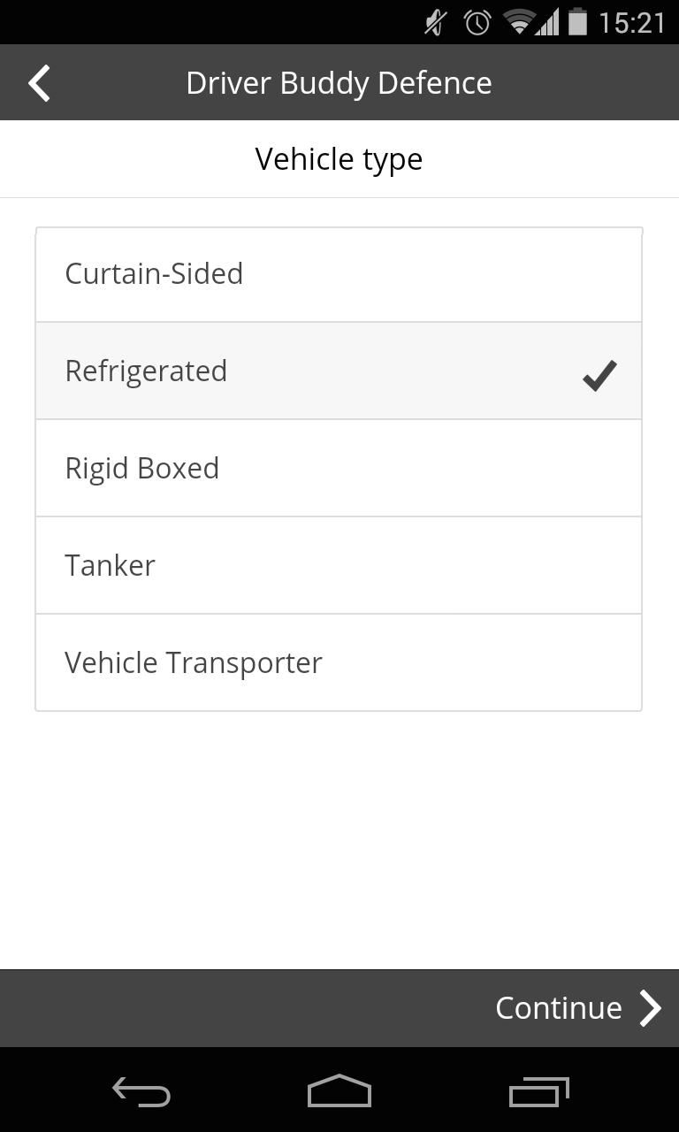The width and height of the screenshot is (679, 1132).
Task: Tap the cellular signal strength icon
Action: pyautogui.click(x=546, y=22)
